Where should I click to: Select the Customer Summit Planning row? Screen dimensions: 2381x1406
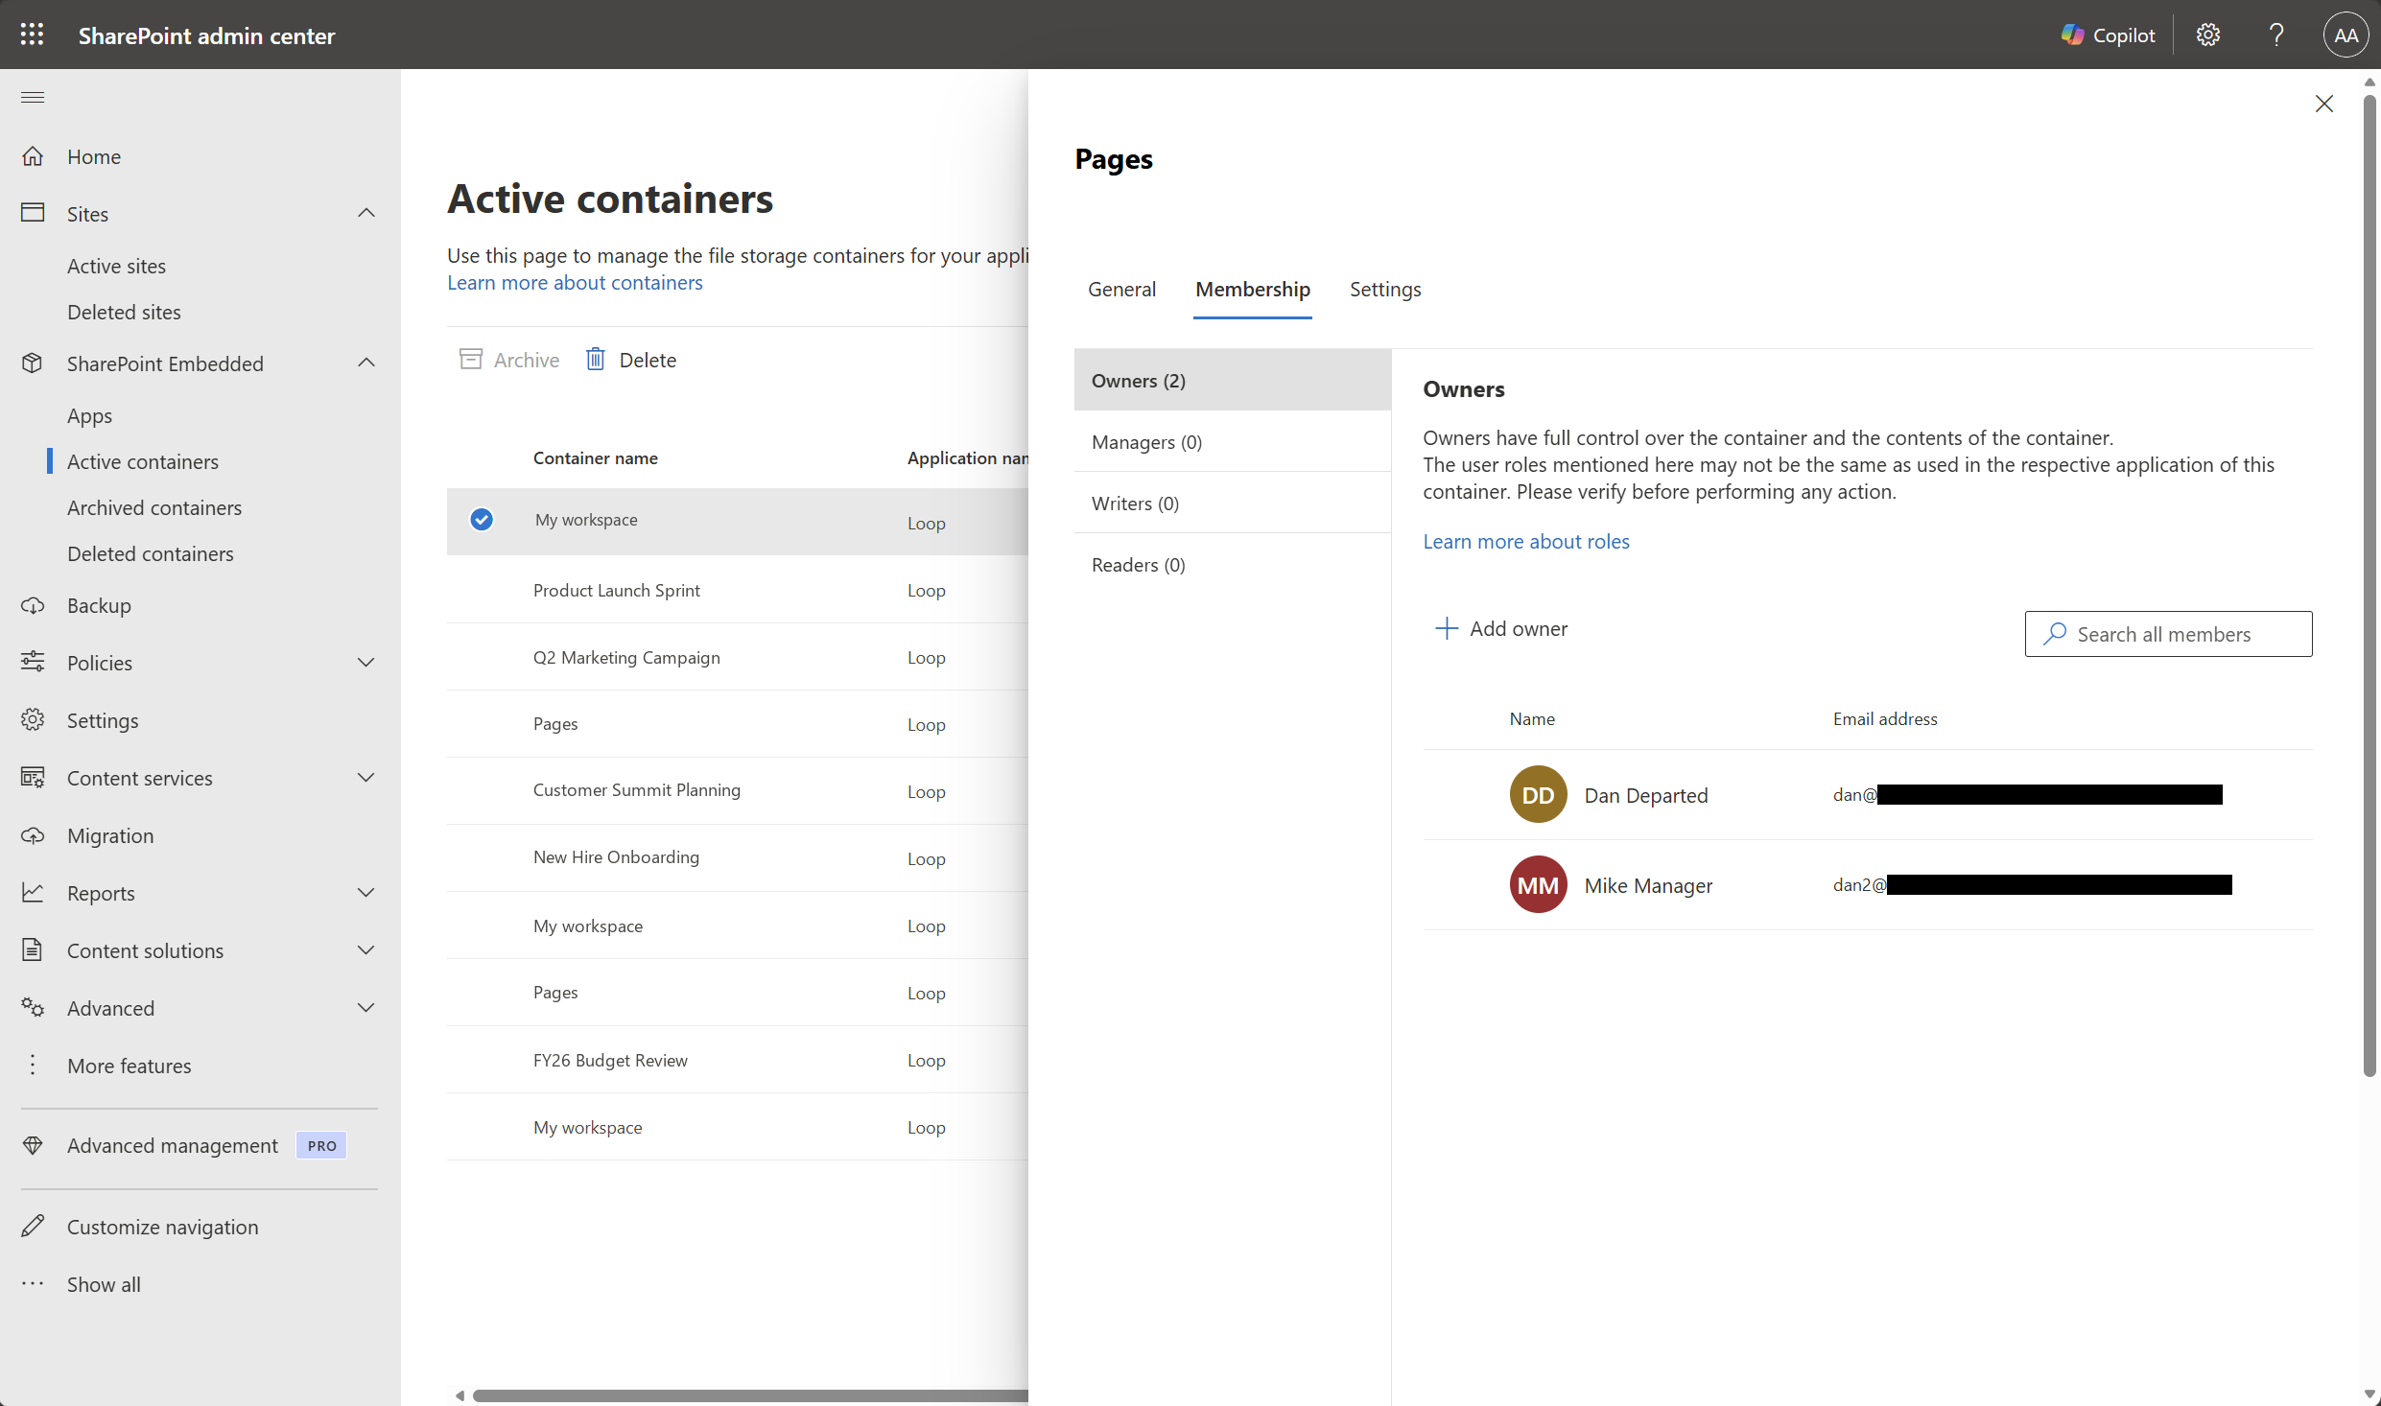pos(738,790)
